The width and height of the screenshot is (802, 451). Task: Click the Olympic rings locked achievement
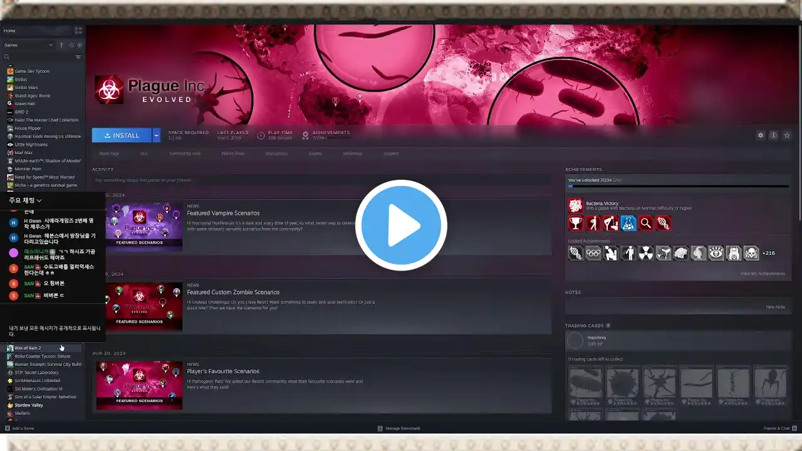click(x=593, y=253)
